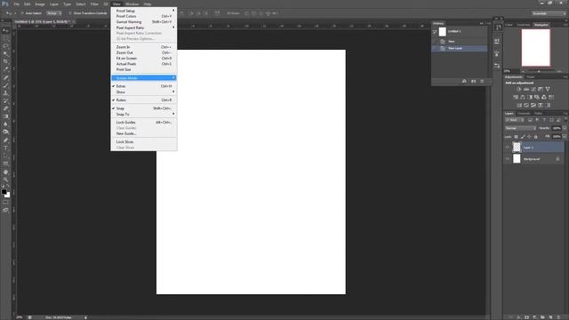
Task: Select the Eyedropper tool
Action: (5, 69)
